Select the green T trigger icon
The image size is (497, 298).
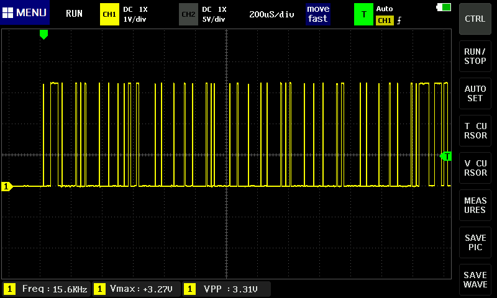pos(363,14)
